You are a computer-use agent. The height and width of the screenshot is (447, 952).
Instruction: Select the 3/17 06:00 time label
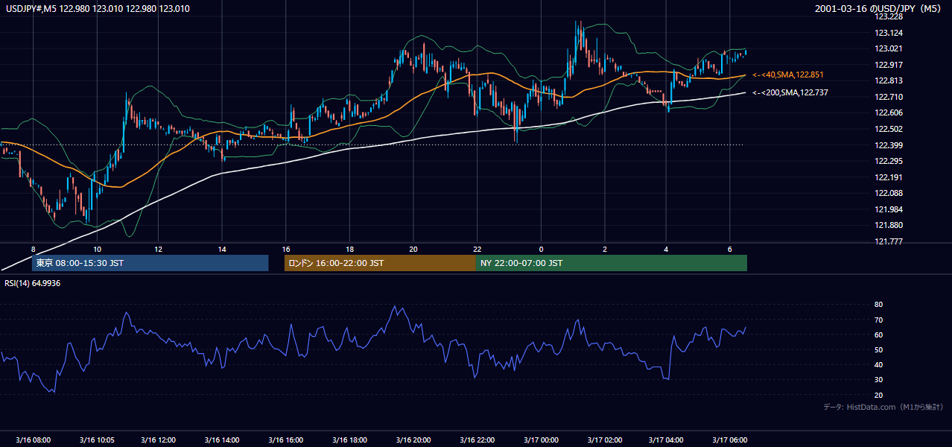[730, 440]
